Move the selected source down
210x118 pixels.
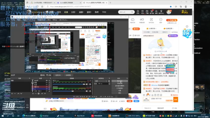click(45, 94)
